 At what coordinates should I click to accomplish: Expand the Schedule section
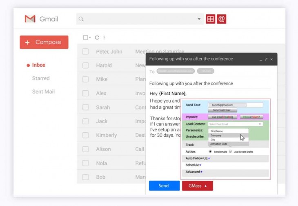tap(200, 165)
